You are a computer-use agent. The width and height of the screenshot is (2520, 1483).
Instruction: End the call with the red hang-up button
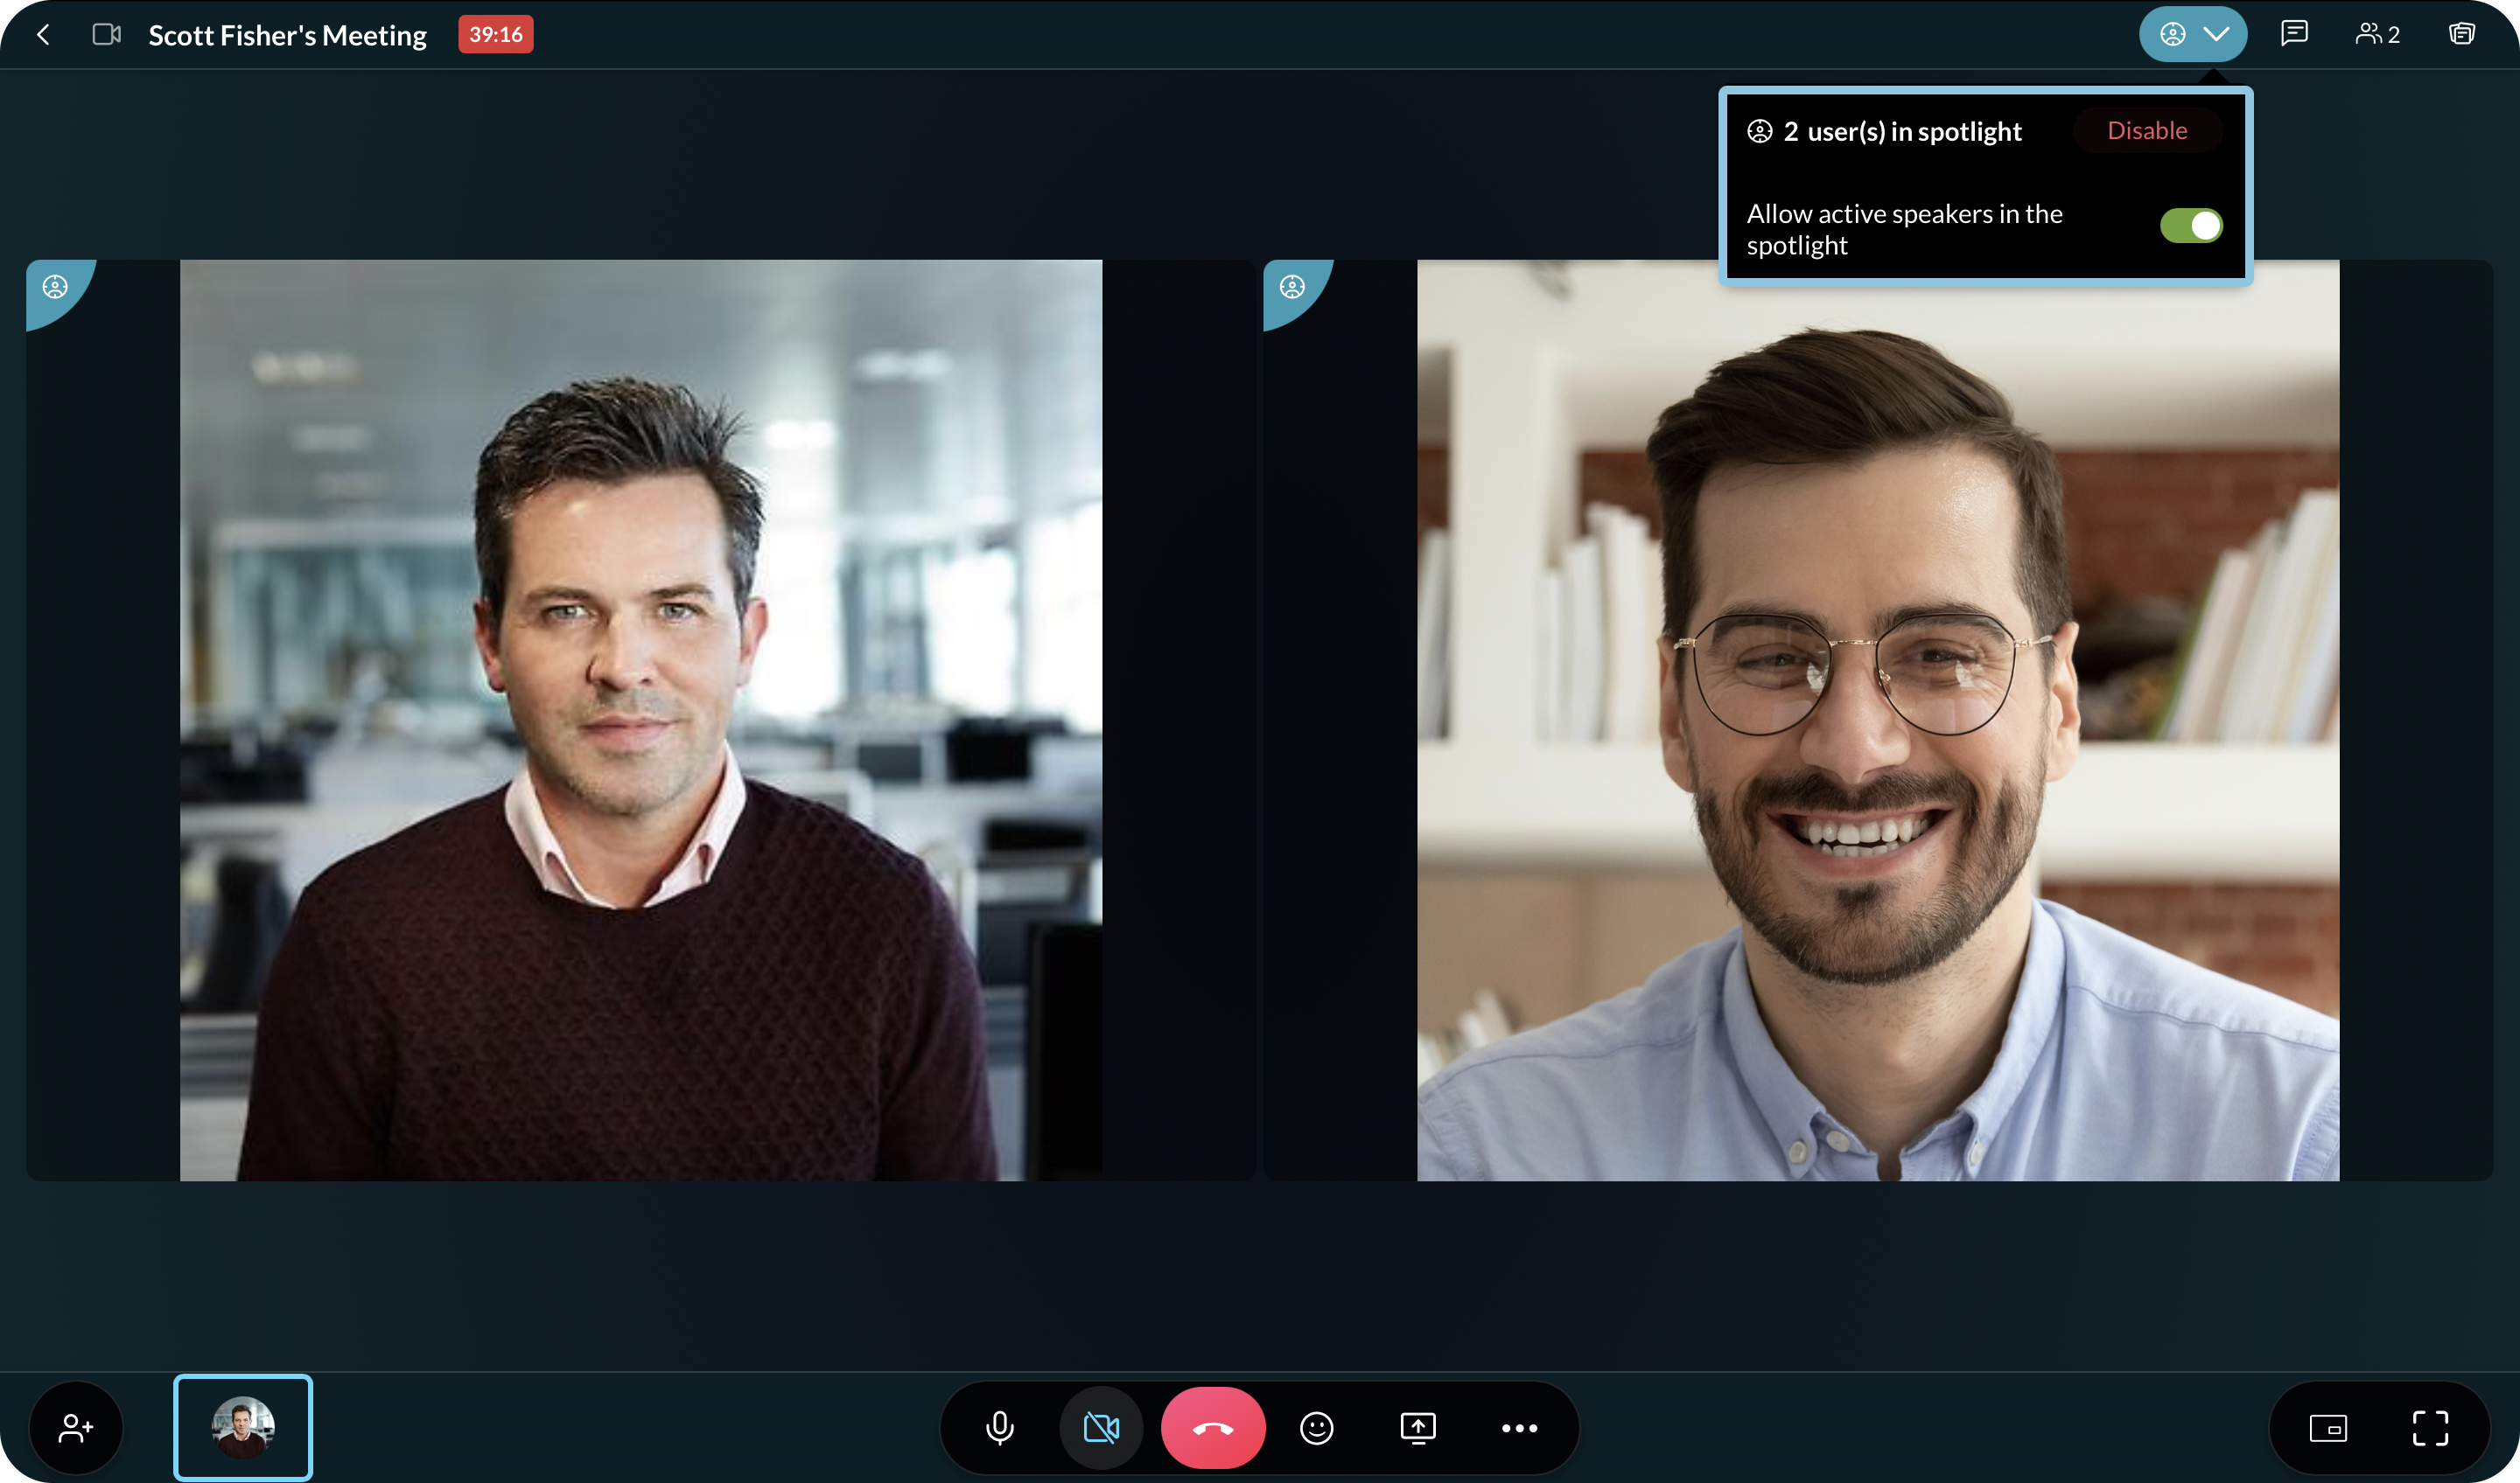coord(1213,1428)
